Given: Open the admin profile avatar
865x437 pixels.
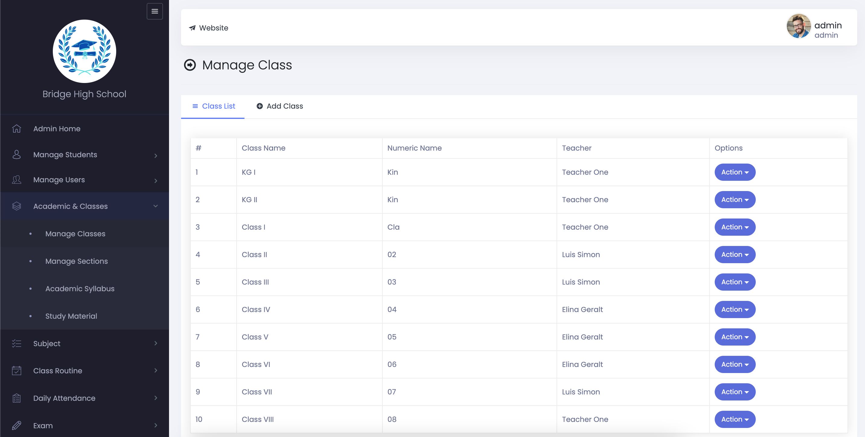Looking at the screenshot, I should (798, 26).
